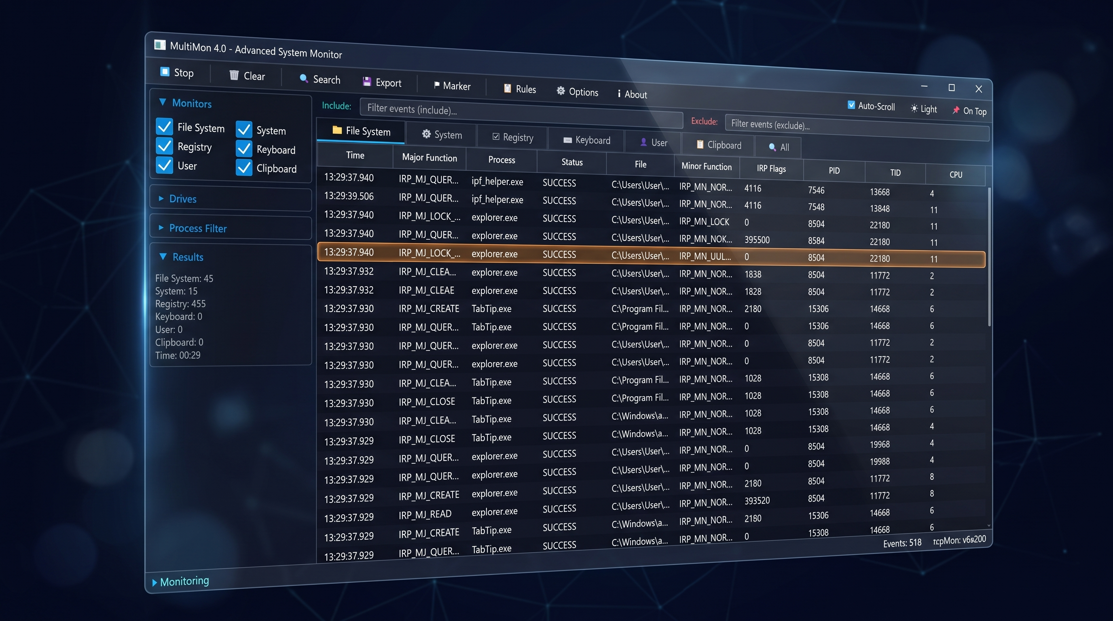Click the Events: 518 status text
Image resolution: width=1113 pixels, height=621 pixels.
(x=902, y=543)
